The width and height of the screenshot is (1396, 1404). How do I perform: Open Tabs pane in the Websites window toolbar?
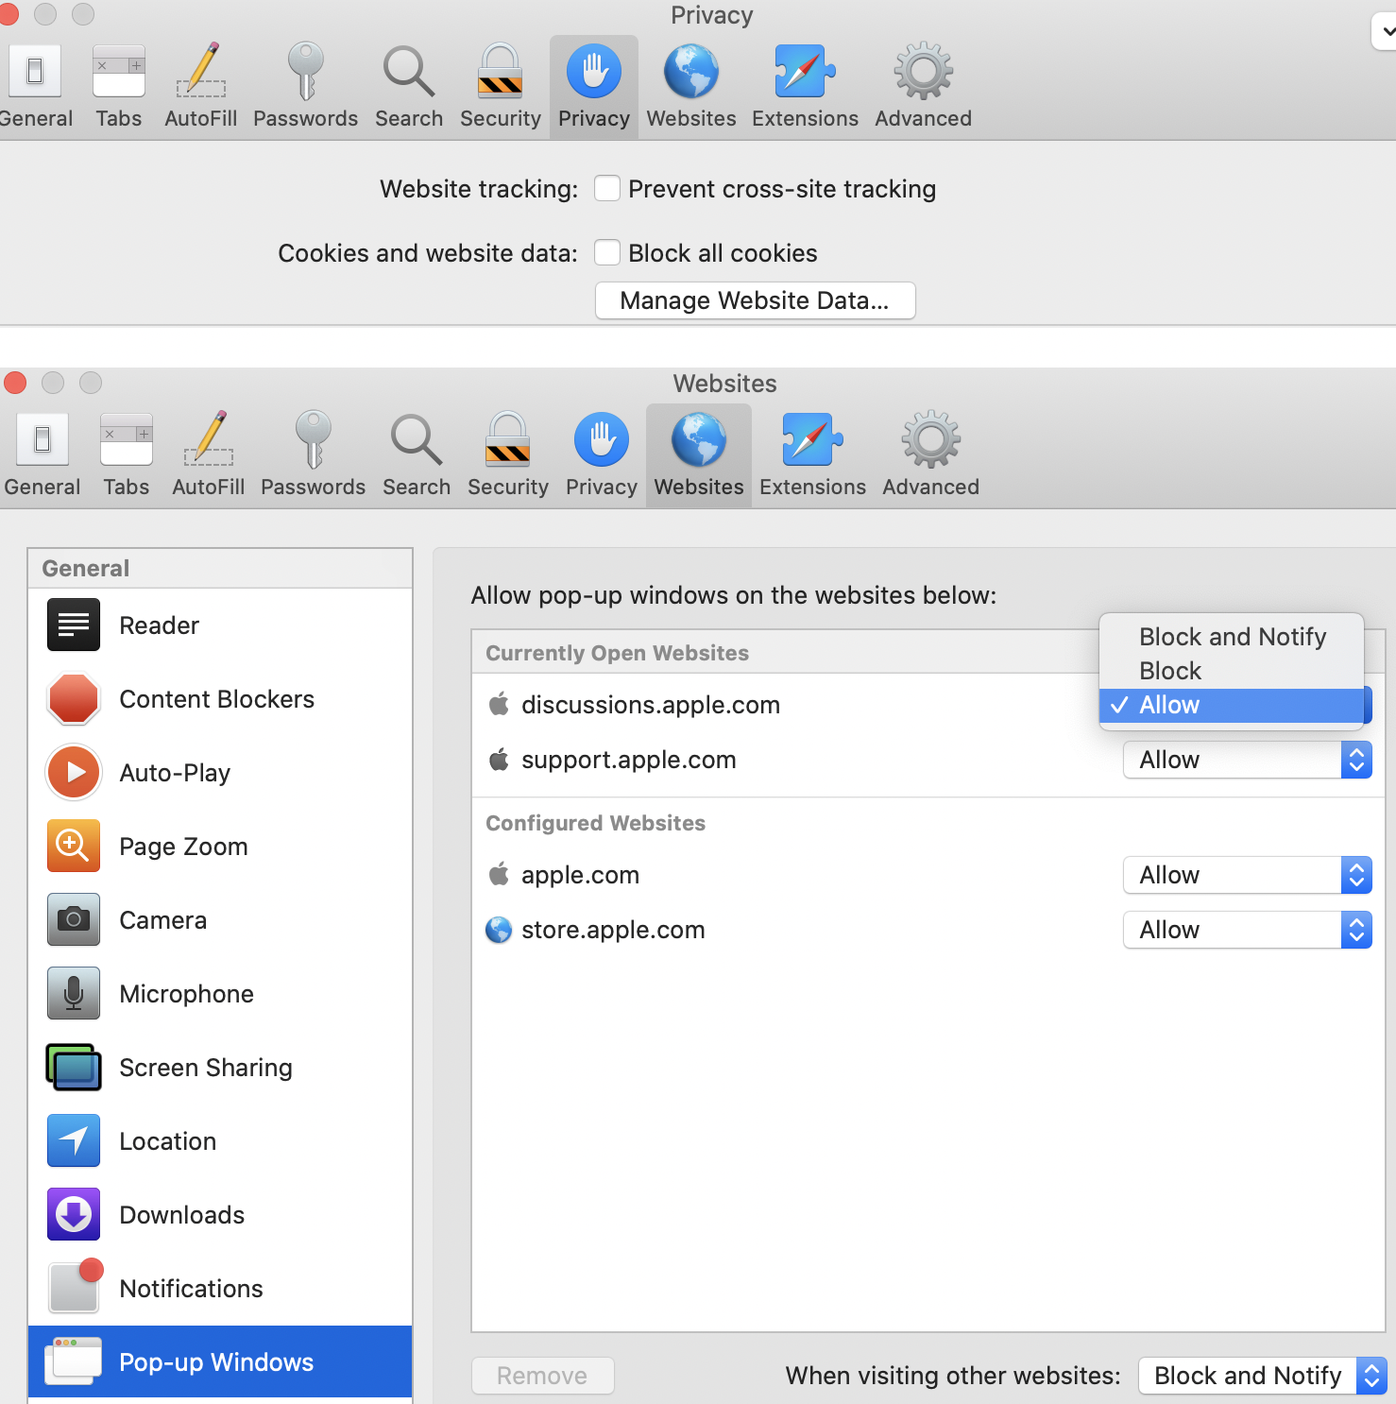click(127, 455)
